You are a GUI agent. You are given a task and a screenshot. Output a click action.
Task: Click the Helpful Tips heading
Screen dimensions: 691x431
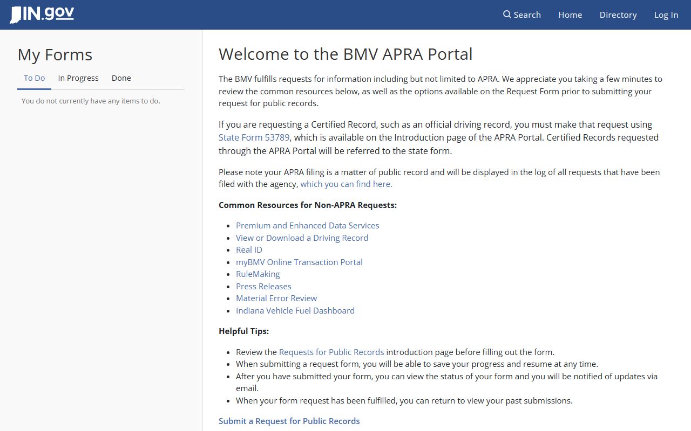coord(243,331)
